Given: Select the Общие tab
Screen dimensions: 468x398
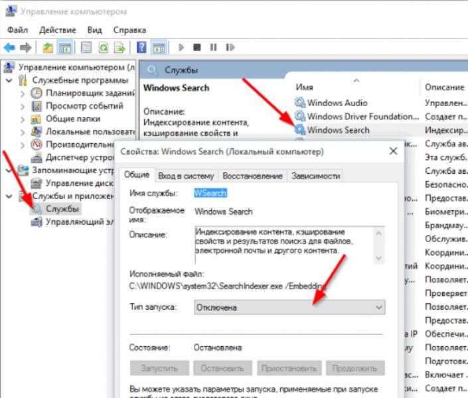Looking at the screenshot, I should tap(137, 175).
